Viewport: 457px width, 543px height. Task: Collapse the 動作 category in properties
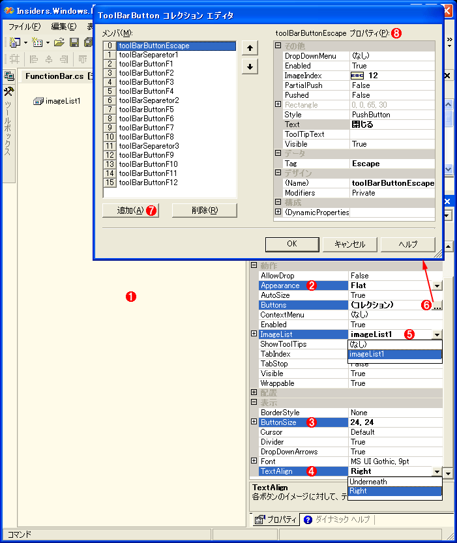click(x=254, y=265)
